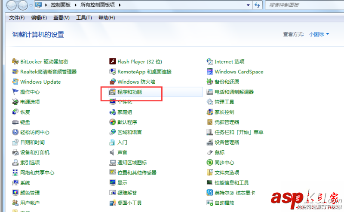Click the 轻松访问中心 icon
Screen dimensions: 344x212
pos(15,132)
